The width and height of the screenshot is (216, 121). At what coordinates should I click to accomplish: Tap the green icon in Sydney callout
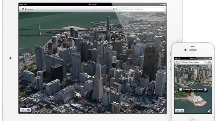point(181,89)
